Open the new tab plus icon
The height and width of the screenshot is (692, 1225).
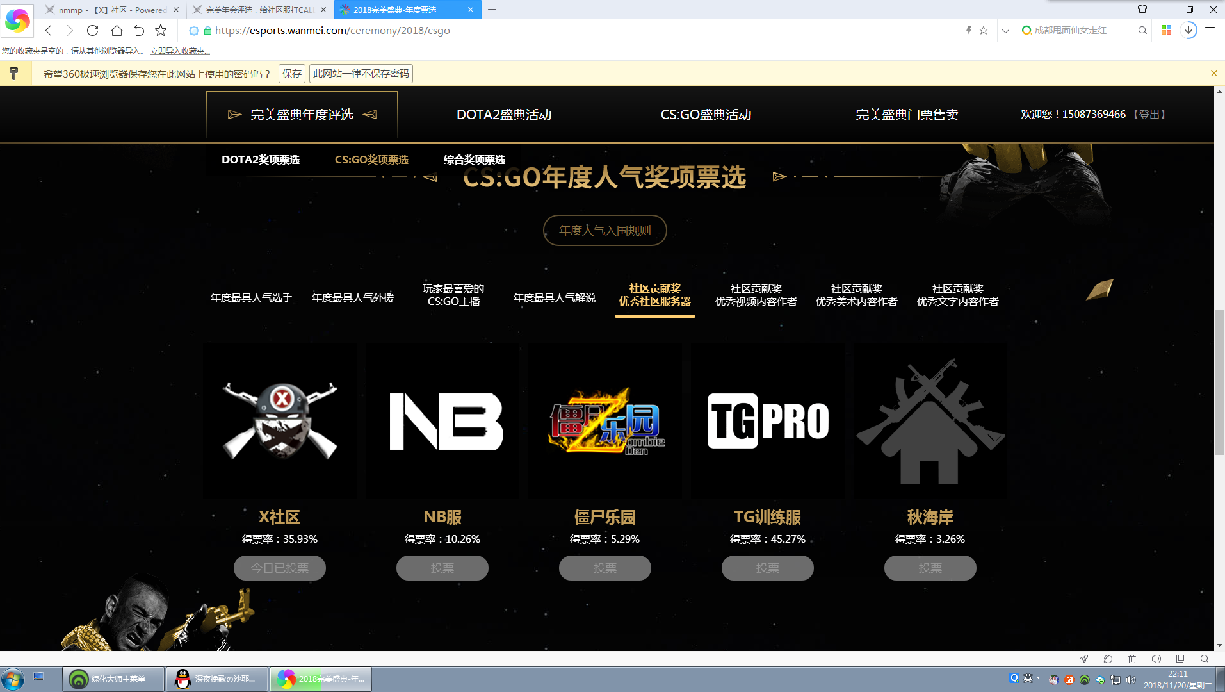click(x=492, y=10)
